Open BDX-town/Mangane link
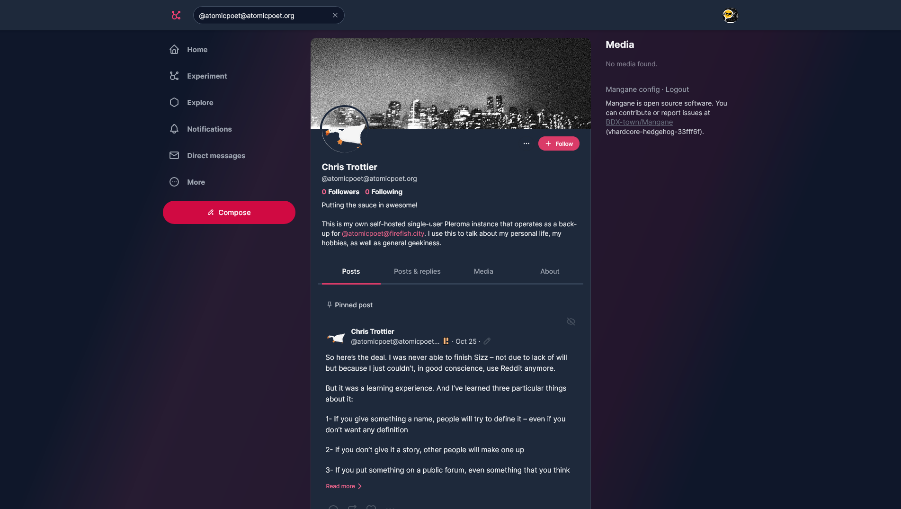Screen dimensions: 901x509 [x=639, y=122]
